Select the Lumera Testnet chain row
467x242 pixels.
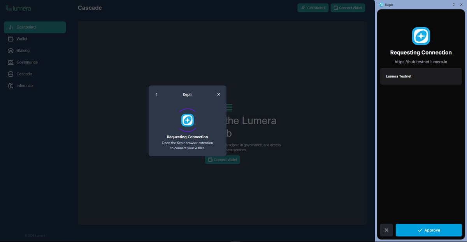pos(421,76)
